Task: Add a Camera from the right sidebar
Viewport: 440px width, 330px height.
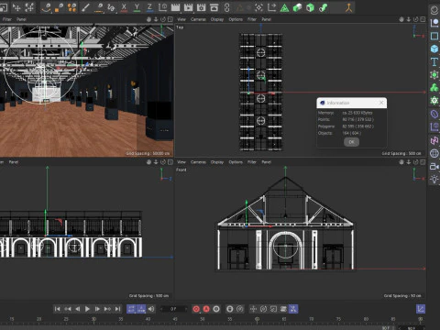Action: coord(434,167)
